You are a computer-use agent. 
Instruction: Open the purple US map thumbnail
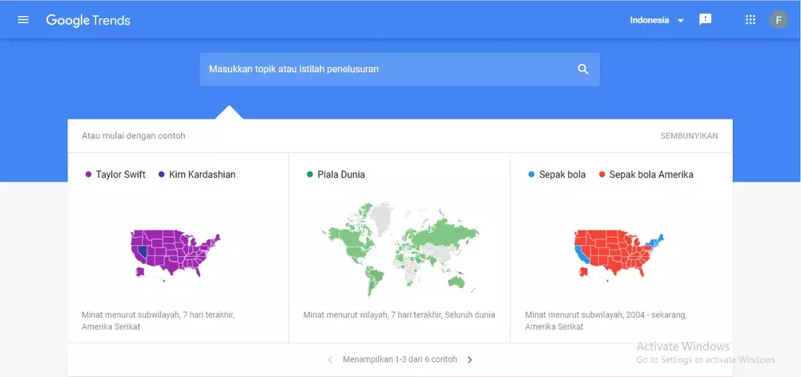(175, 254)
